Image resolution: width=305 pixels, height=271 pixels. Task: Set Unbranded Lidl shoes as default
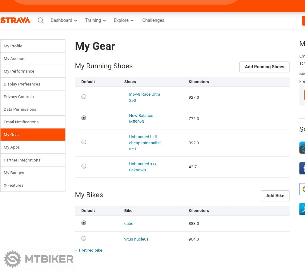point(84,142)
